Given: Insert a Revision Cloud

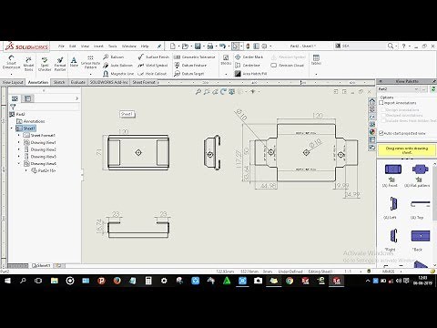Looking at the screenshot, I should click(287, 66).
